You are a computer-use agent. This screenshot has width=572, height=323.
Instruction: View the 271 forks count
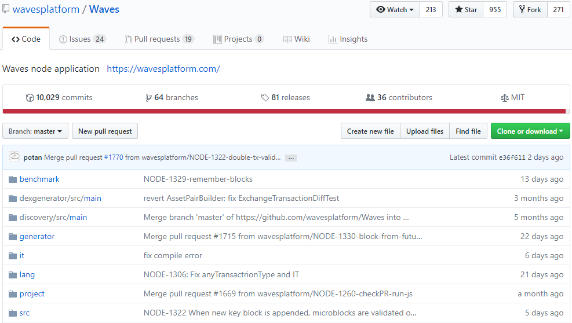click(558, 9)
